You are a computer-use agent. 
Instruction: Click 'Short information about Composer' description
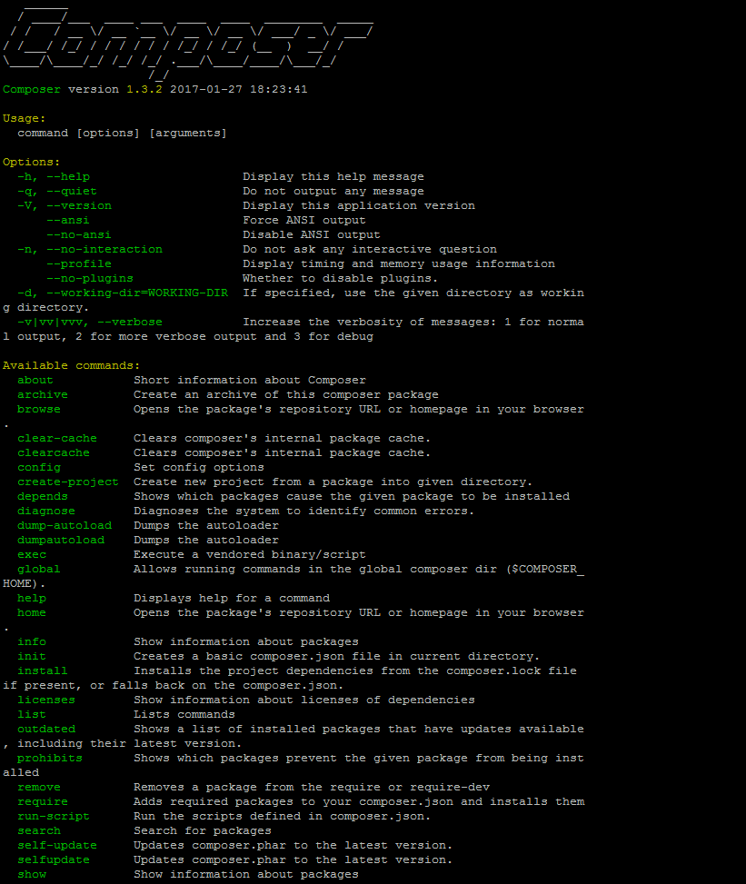pos(250,380)
